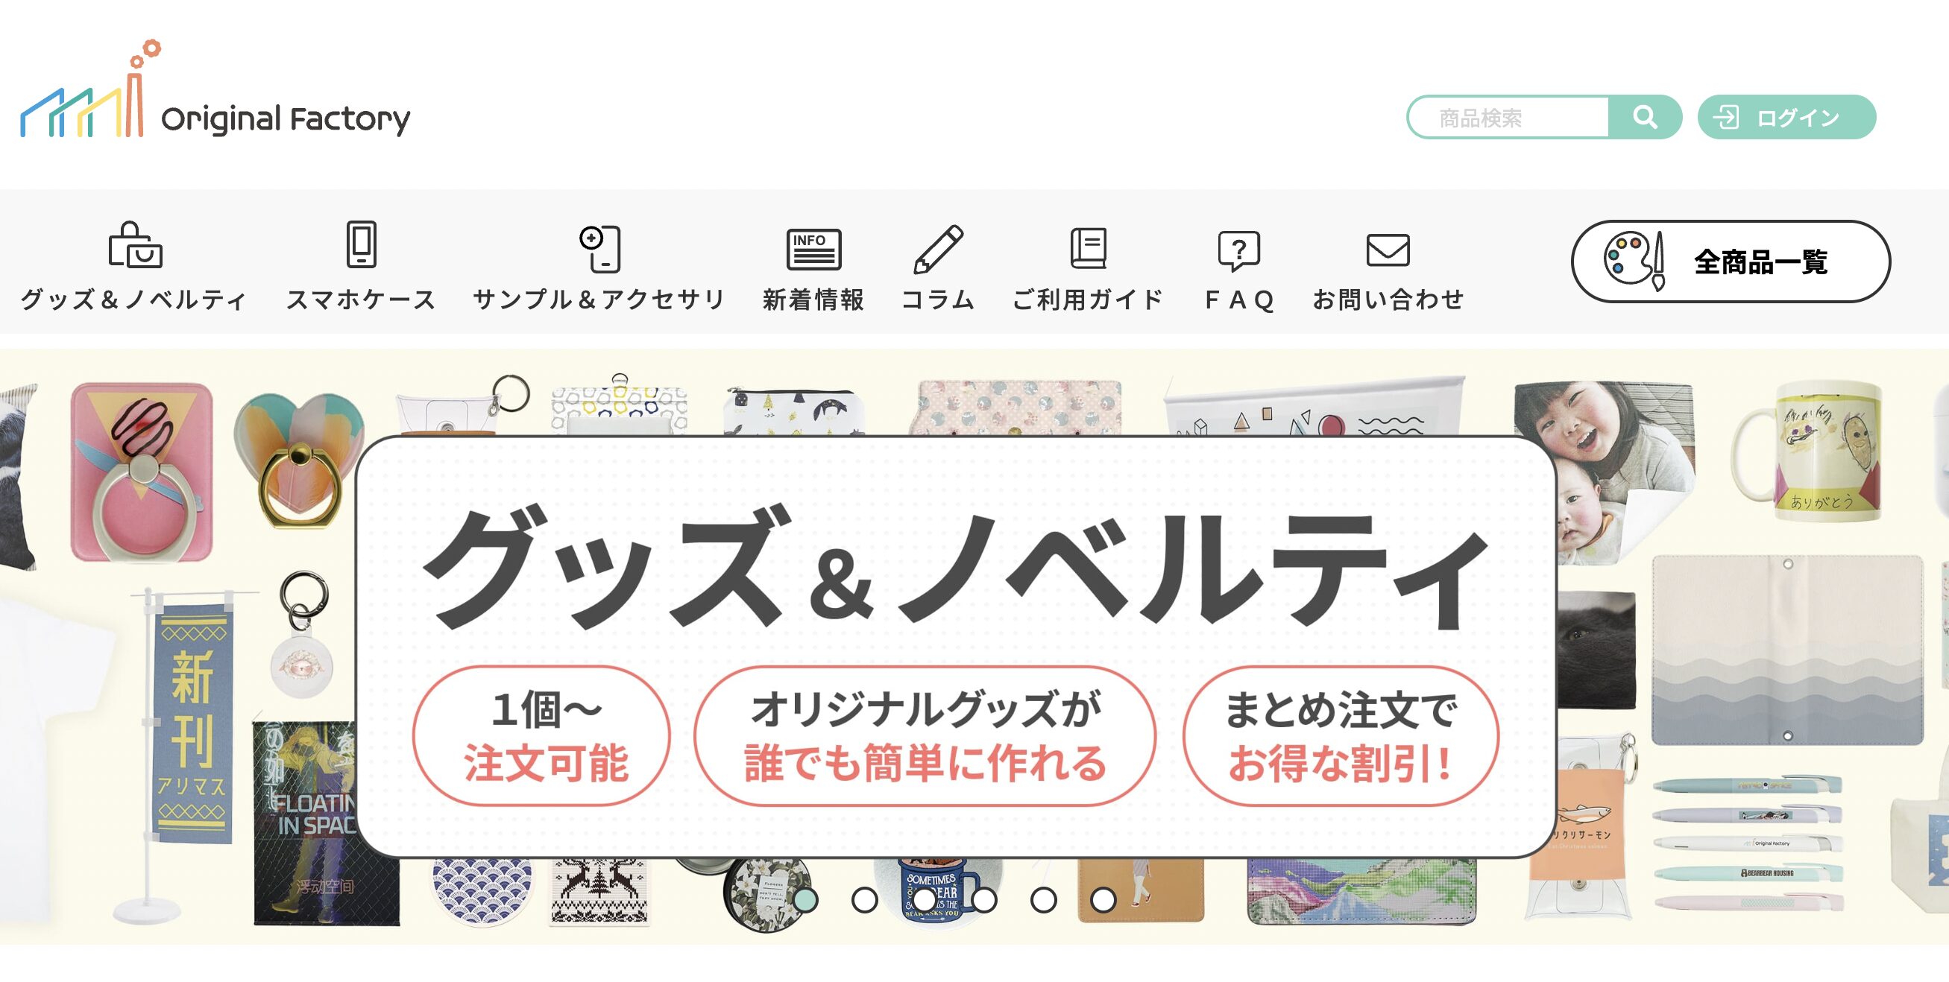Select the サンプル&アクセサリ phone accessory icon
The width and height of the screenshot is (1949, 982).
click(x=600, y=249)
